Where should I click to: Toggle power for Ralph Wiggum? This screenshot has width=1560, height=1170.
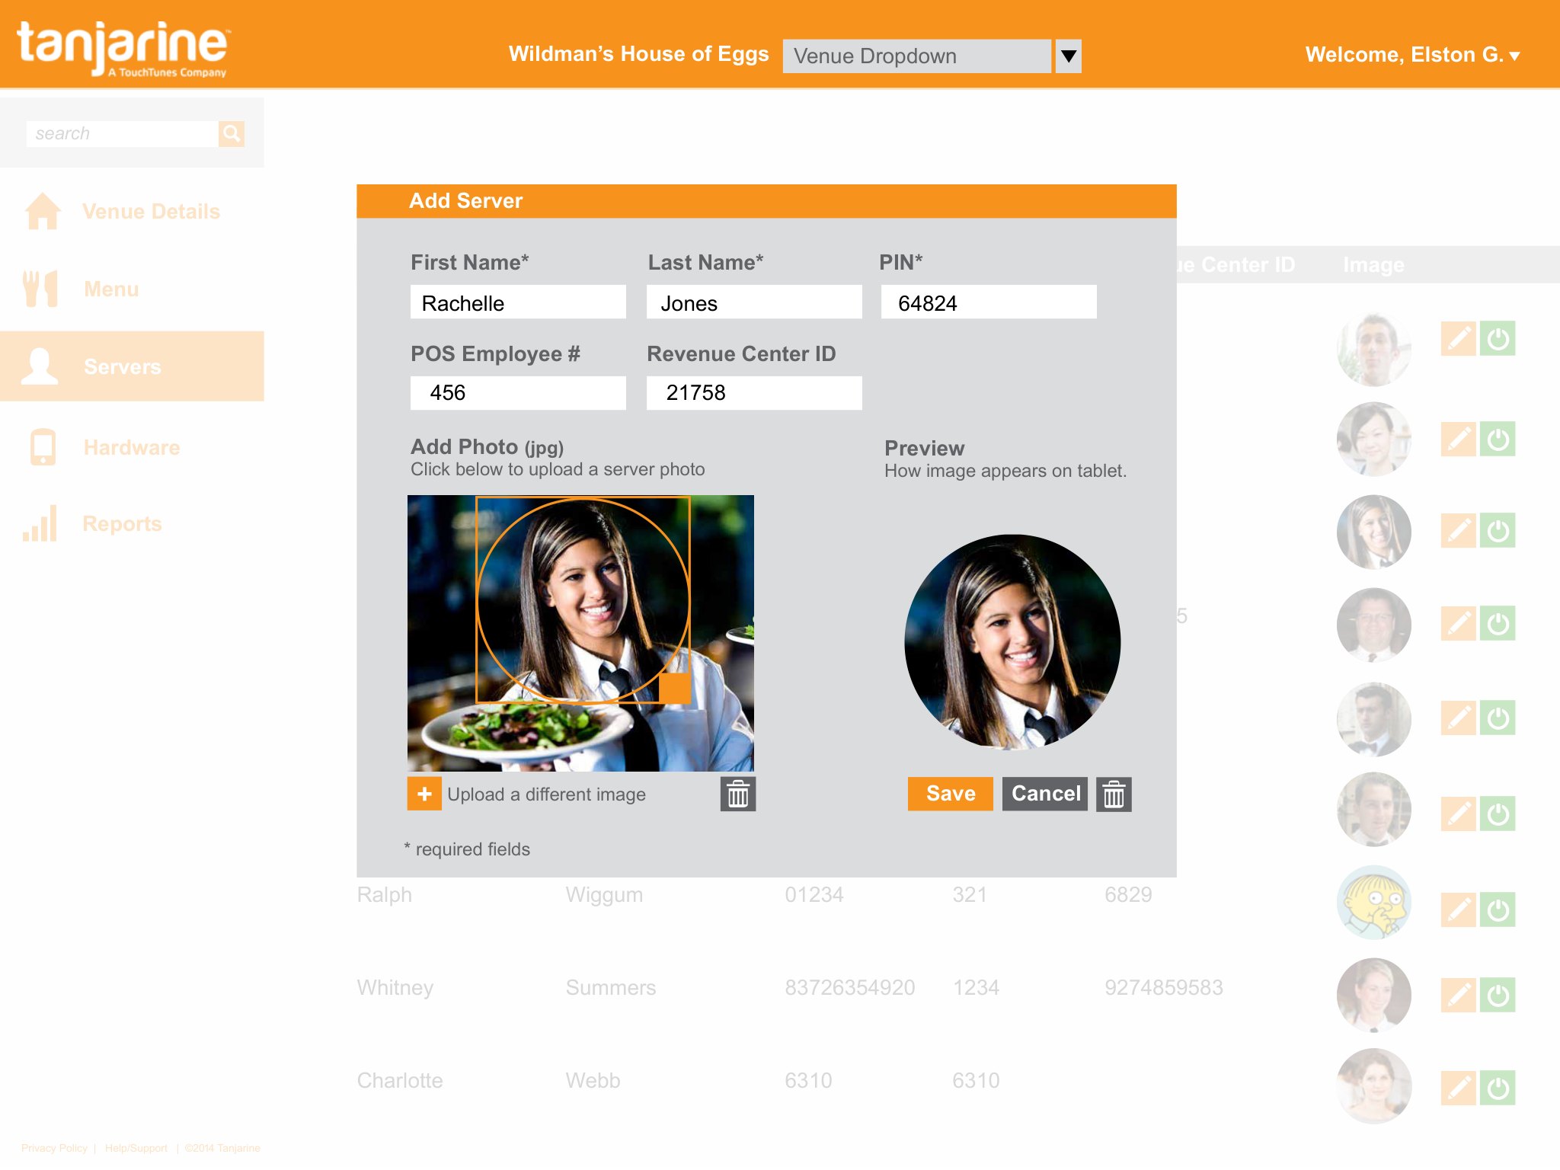[1498, 909]
